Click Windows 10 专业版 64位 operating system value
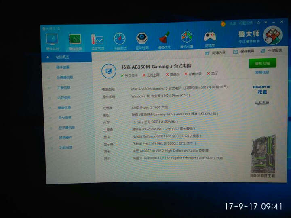The image size is (291, 218). coord(160,96)
